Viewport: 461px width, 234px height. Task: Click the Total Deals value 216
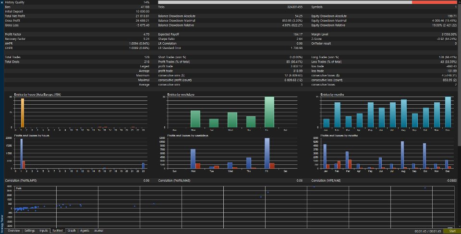tap(147, 62)
